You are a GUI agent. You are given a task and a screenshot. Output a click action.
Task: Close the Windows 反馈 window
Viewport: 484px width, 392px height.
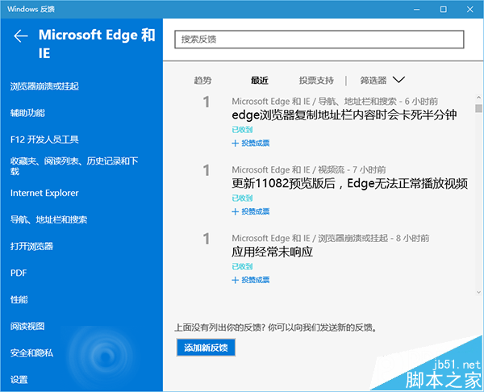tap(469, 9)
